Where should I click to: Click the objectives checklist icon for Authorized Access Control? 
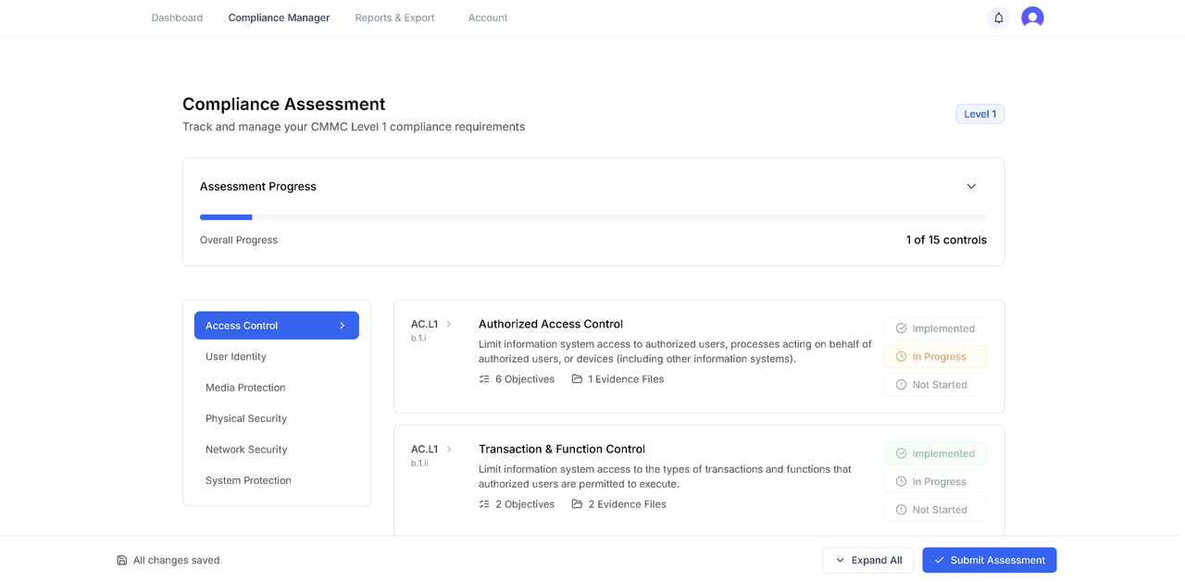pyautogui.click(x=484, y=379)
